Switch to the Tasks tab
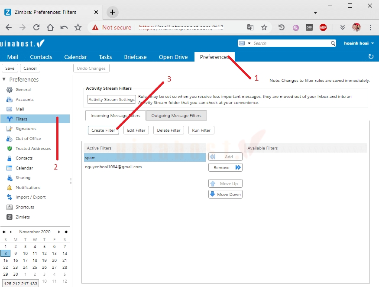The image size is (379, 287). pos(105,57)
